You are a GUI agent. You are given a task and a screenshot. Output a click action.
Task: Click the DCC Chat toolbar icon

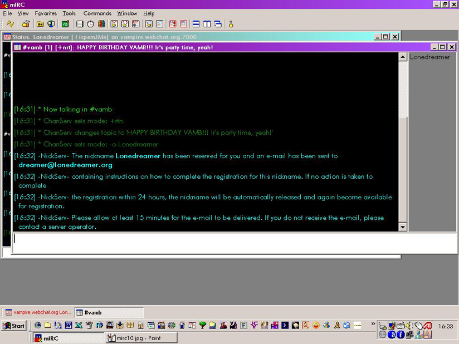[125, 24]
